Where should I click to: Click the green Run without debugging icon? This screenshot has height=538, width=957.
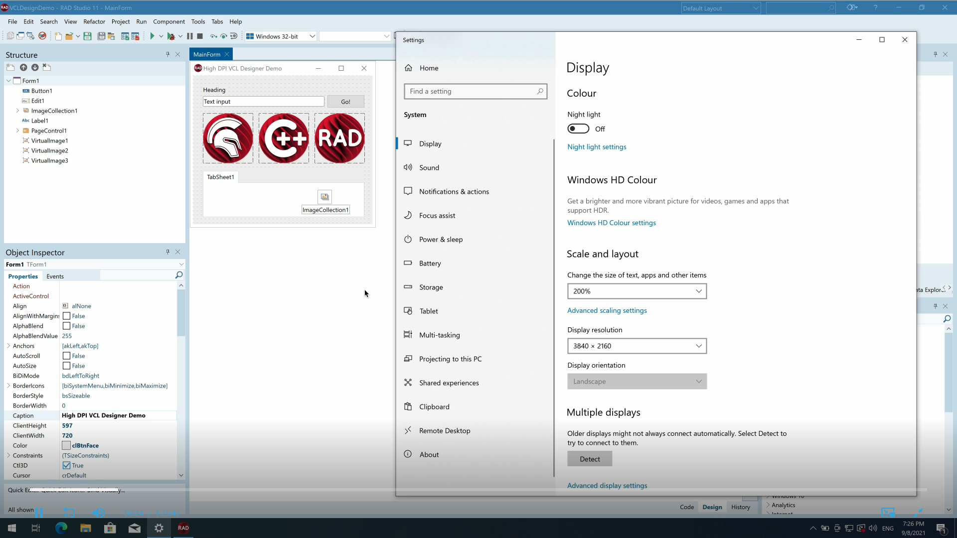(153, 36)
